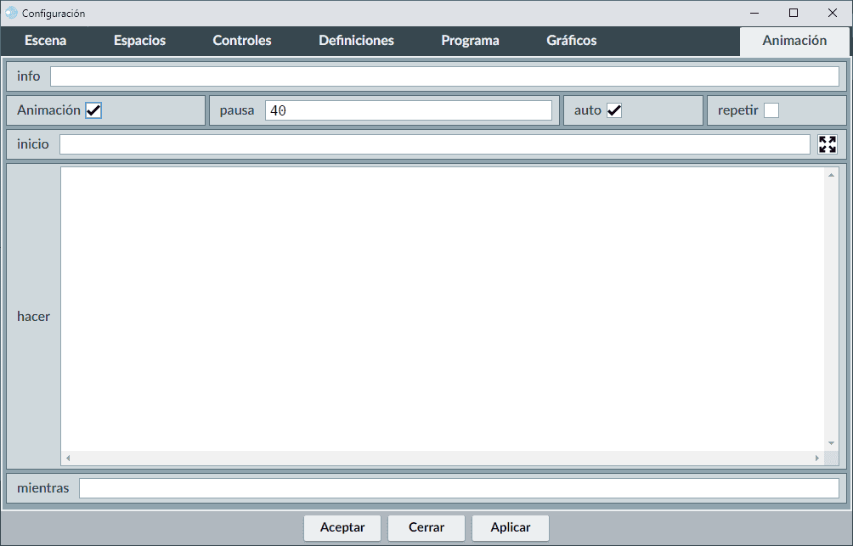
Task: Click the Configuración window app icon
Action: click(x=11, y=13)
